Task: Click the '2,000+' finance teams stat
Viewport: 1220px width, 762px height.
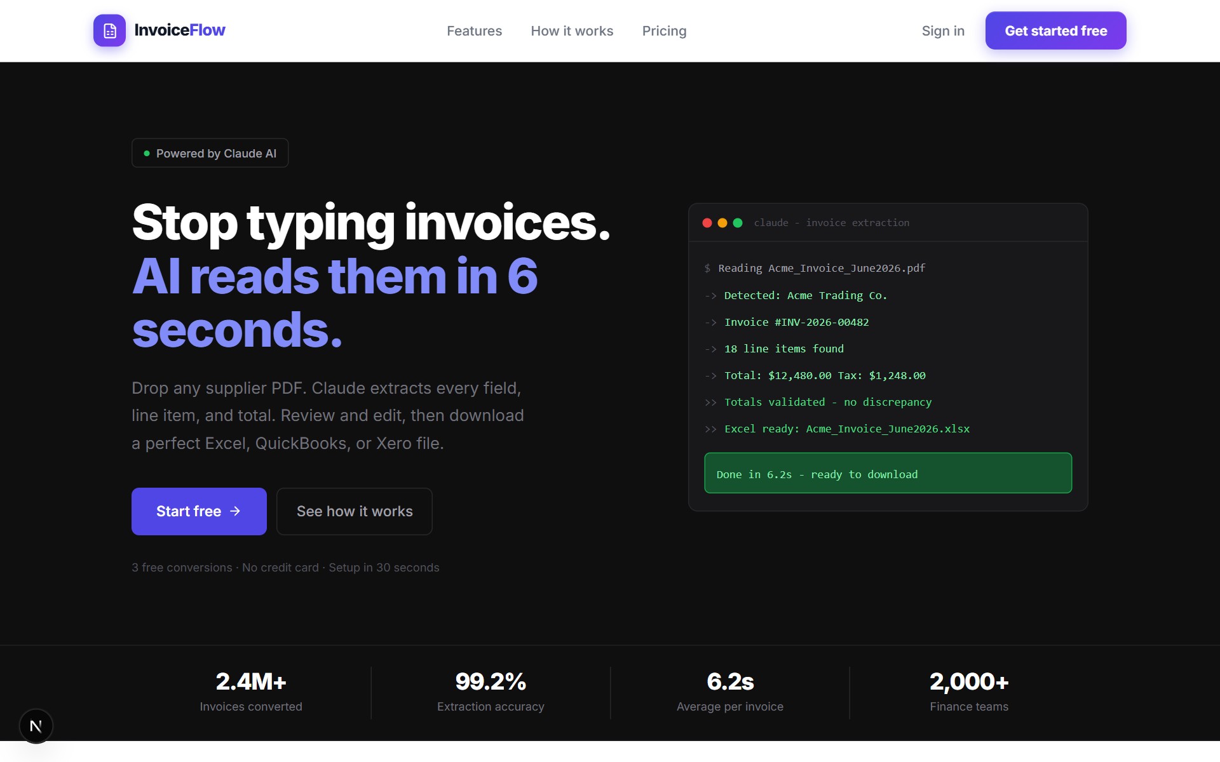Action: click(x=969, y=681)
